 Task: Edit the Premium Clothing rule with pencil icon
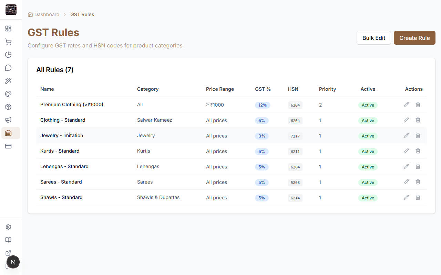pyautogui.click(x=406, y=104)
